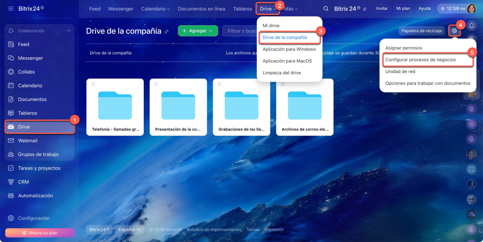Image resolution: width=483 pixels, height=242 pixels.
Task: Expand the Más menu in top bar
Action: click(x=291, y=9)
